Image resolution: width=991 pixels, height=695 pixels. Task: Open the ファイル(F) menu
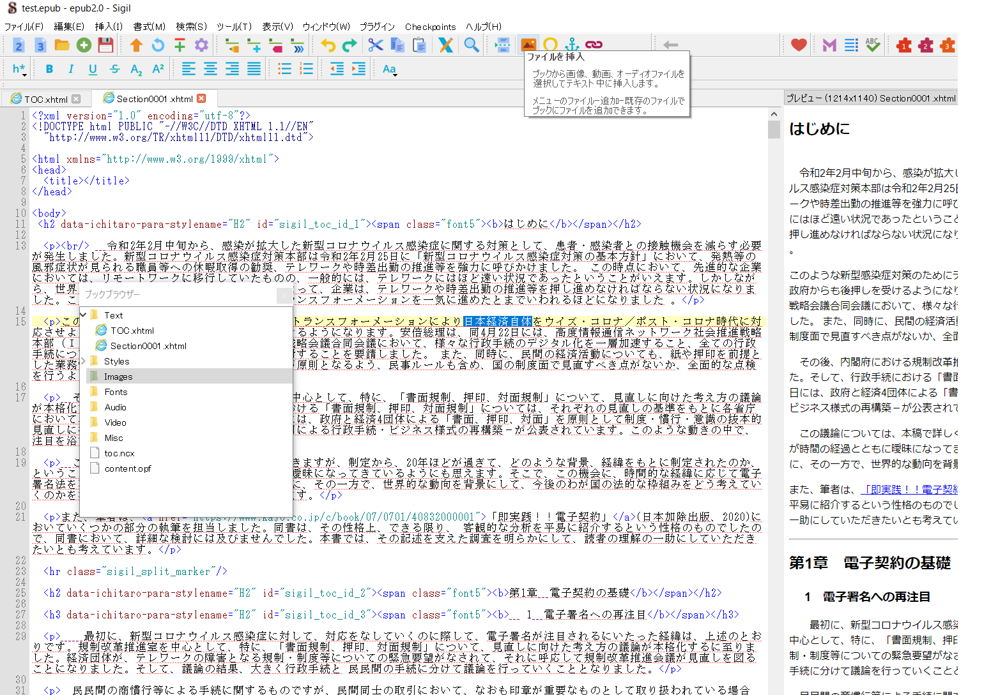click(24, 27)
